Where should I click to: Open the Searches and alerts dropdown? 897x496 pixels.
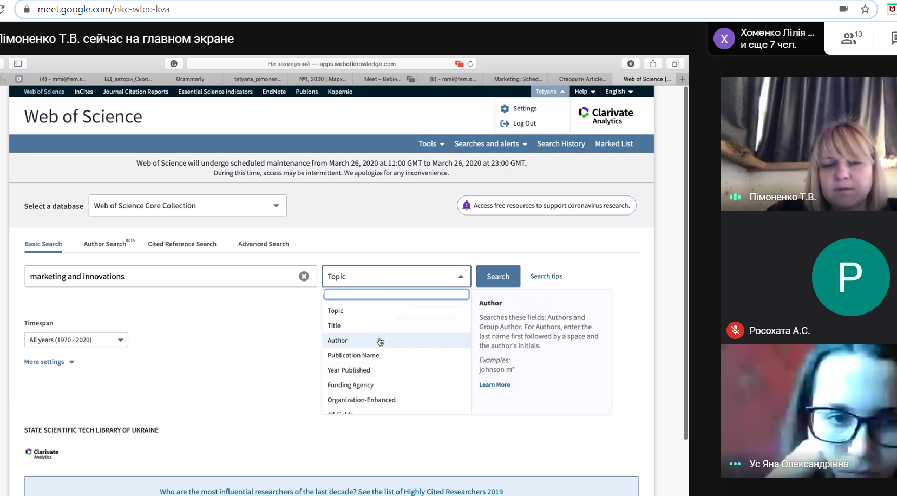pyautogui.click(x=490, y=143)
